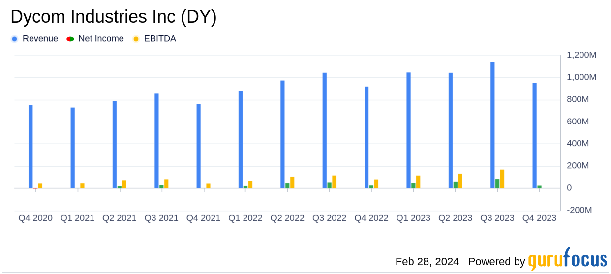The height and width of the screenshot is (274, 611).
Task: Click the Q1 2021 revenue bar
Action: tap(73, 148)
